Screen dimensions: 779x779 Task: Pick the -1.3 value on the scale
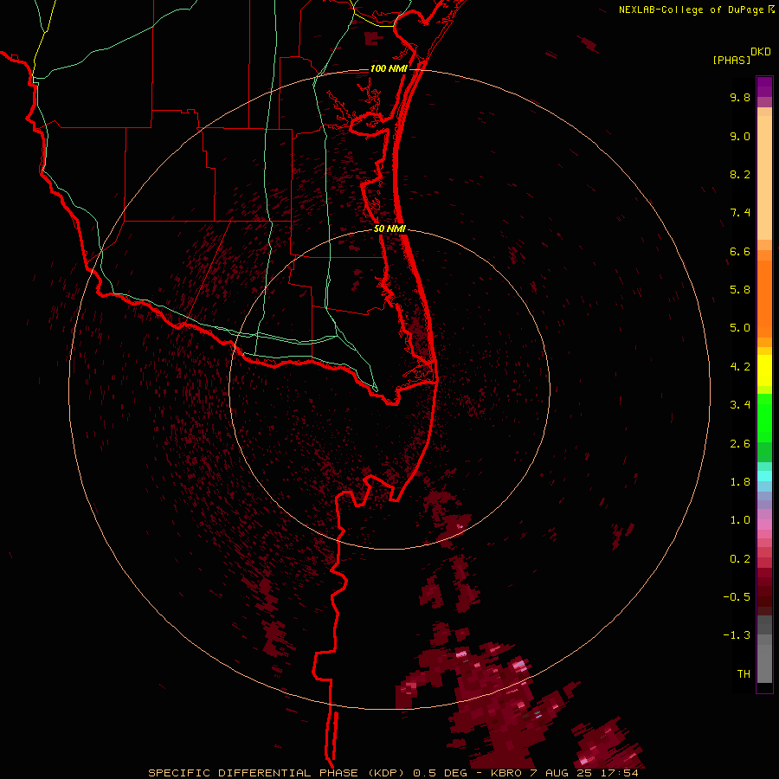[737, 635]
